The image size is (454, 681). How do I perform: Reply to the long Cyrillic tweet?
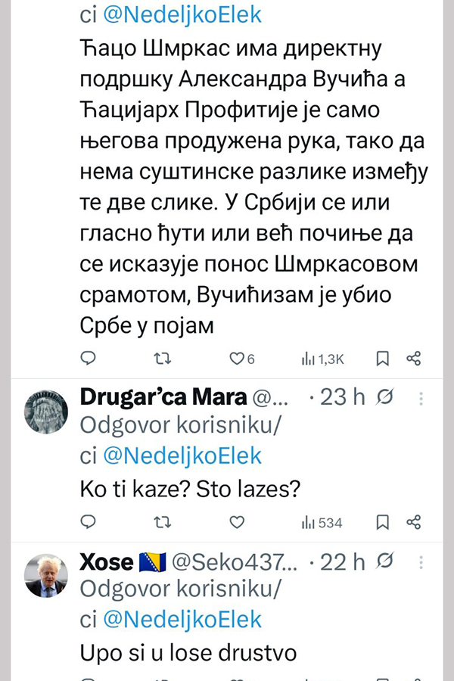tap(89, 358)
